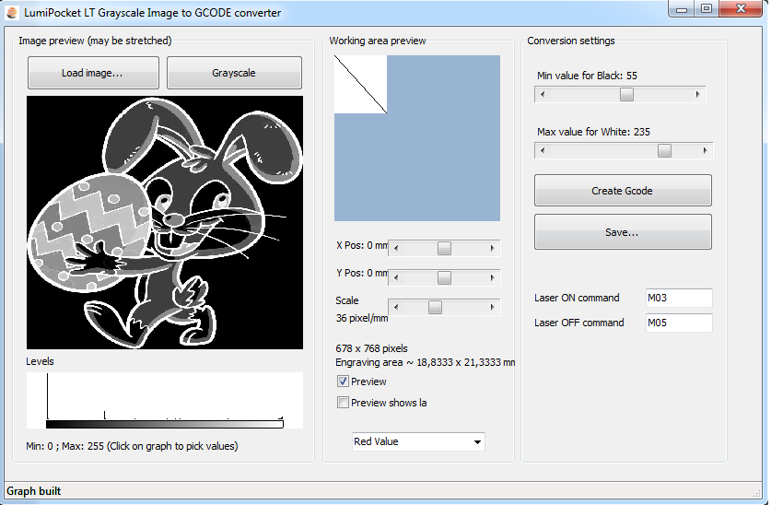Click the Save... button
The image size is (771, 505).
[x=623, y=231]
